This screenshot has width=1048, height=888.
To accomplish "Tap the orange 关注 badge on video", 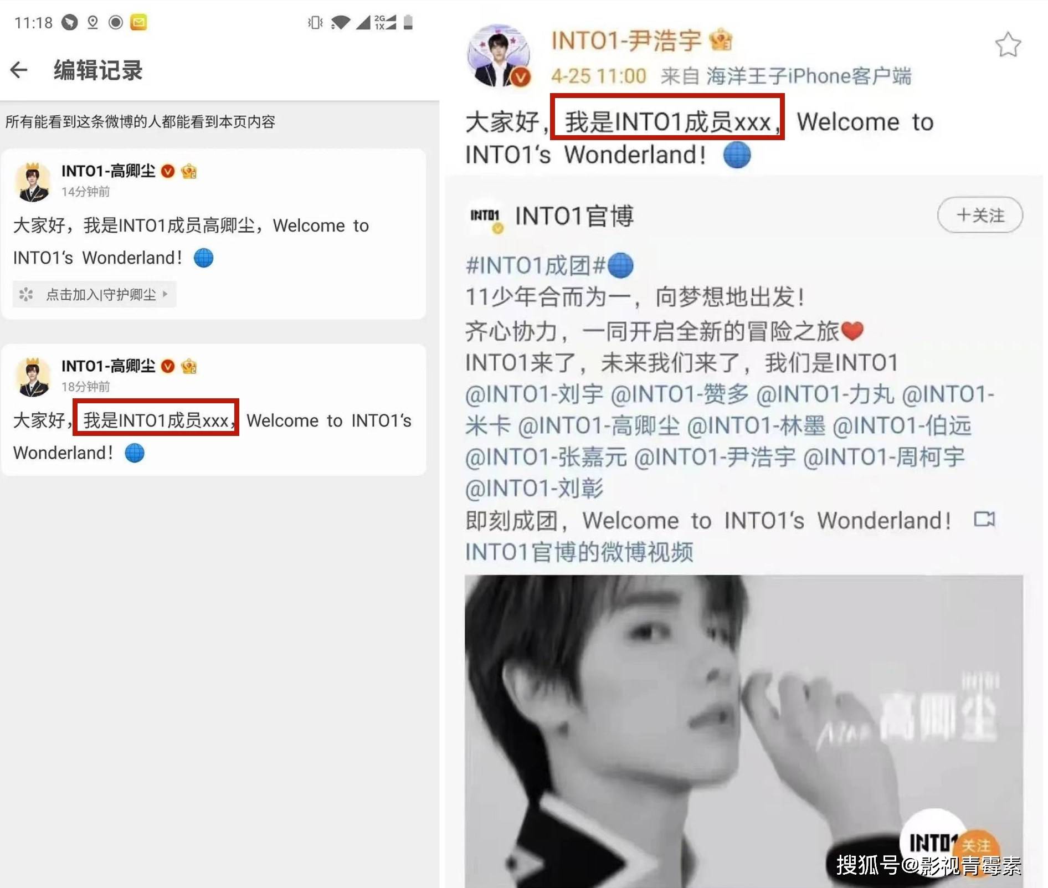I will click(x=977, y=845).
